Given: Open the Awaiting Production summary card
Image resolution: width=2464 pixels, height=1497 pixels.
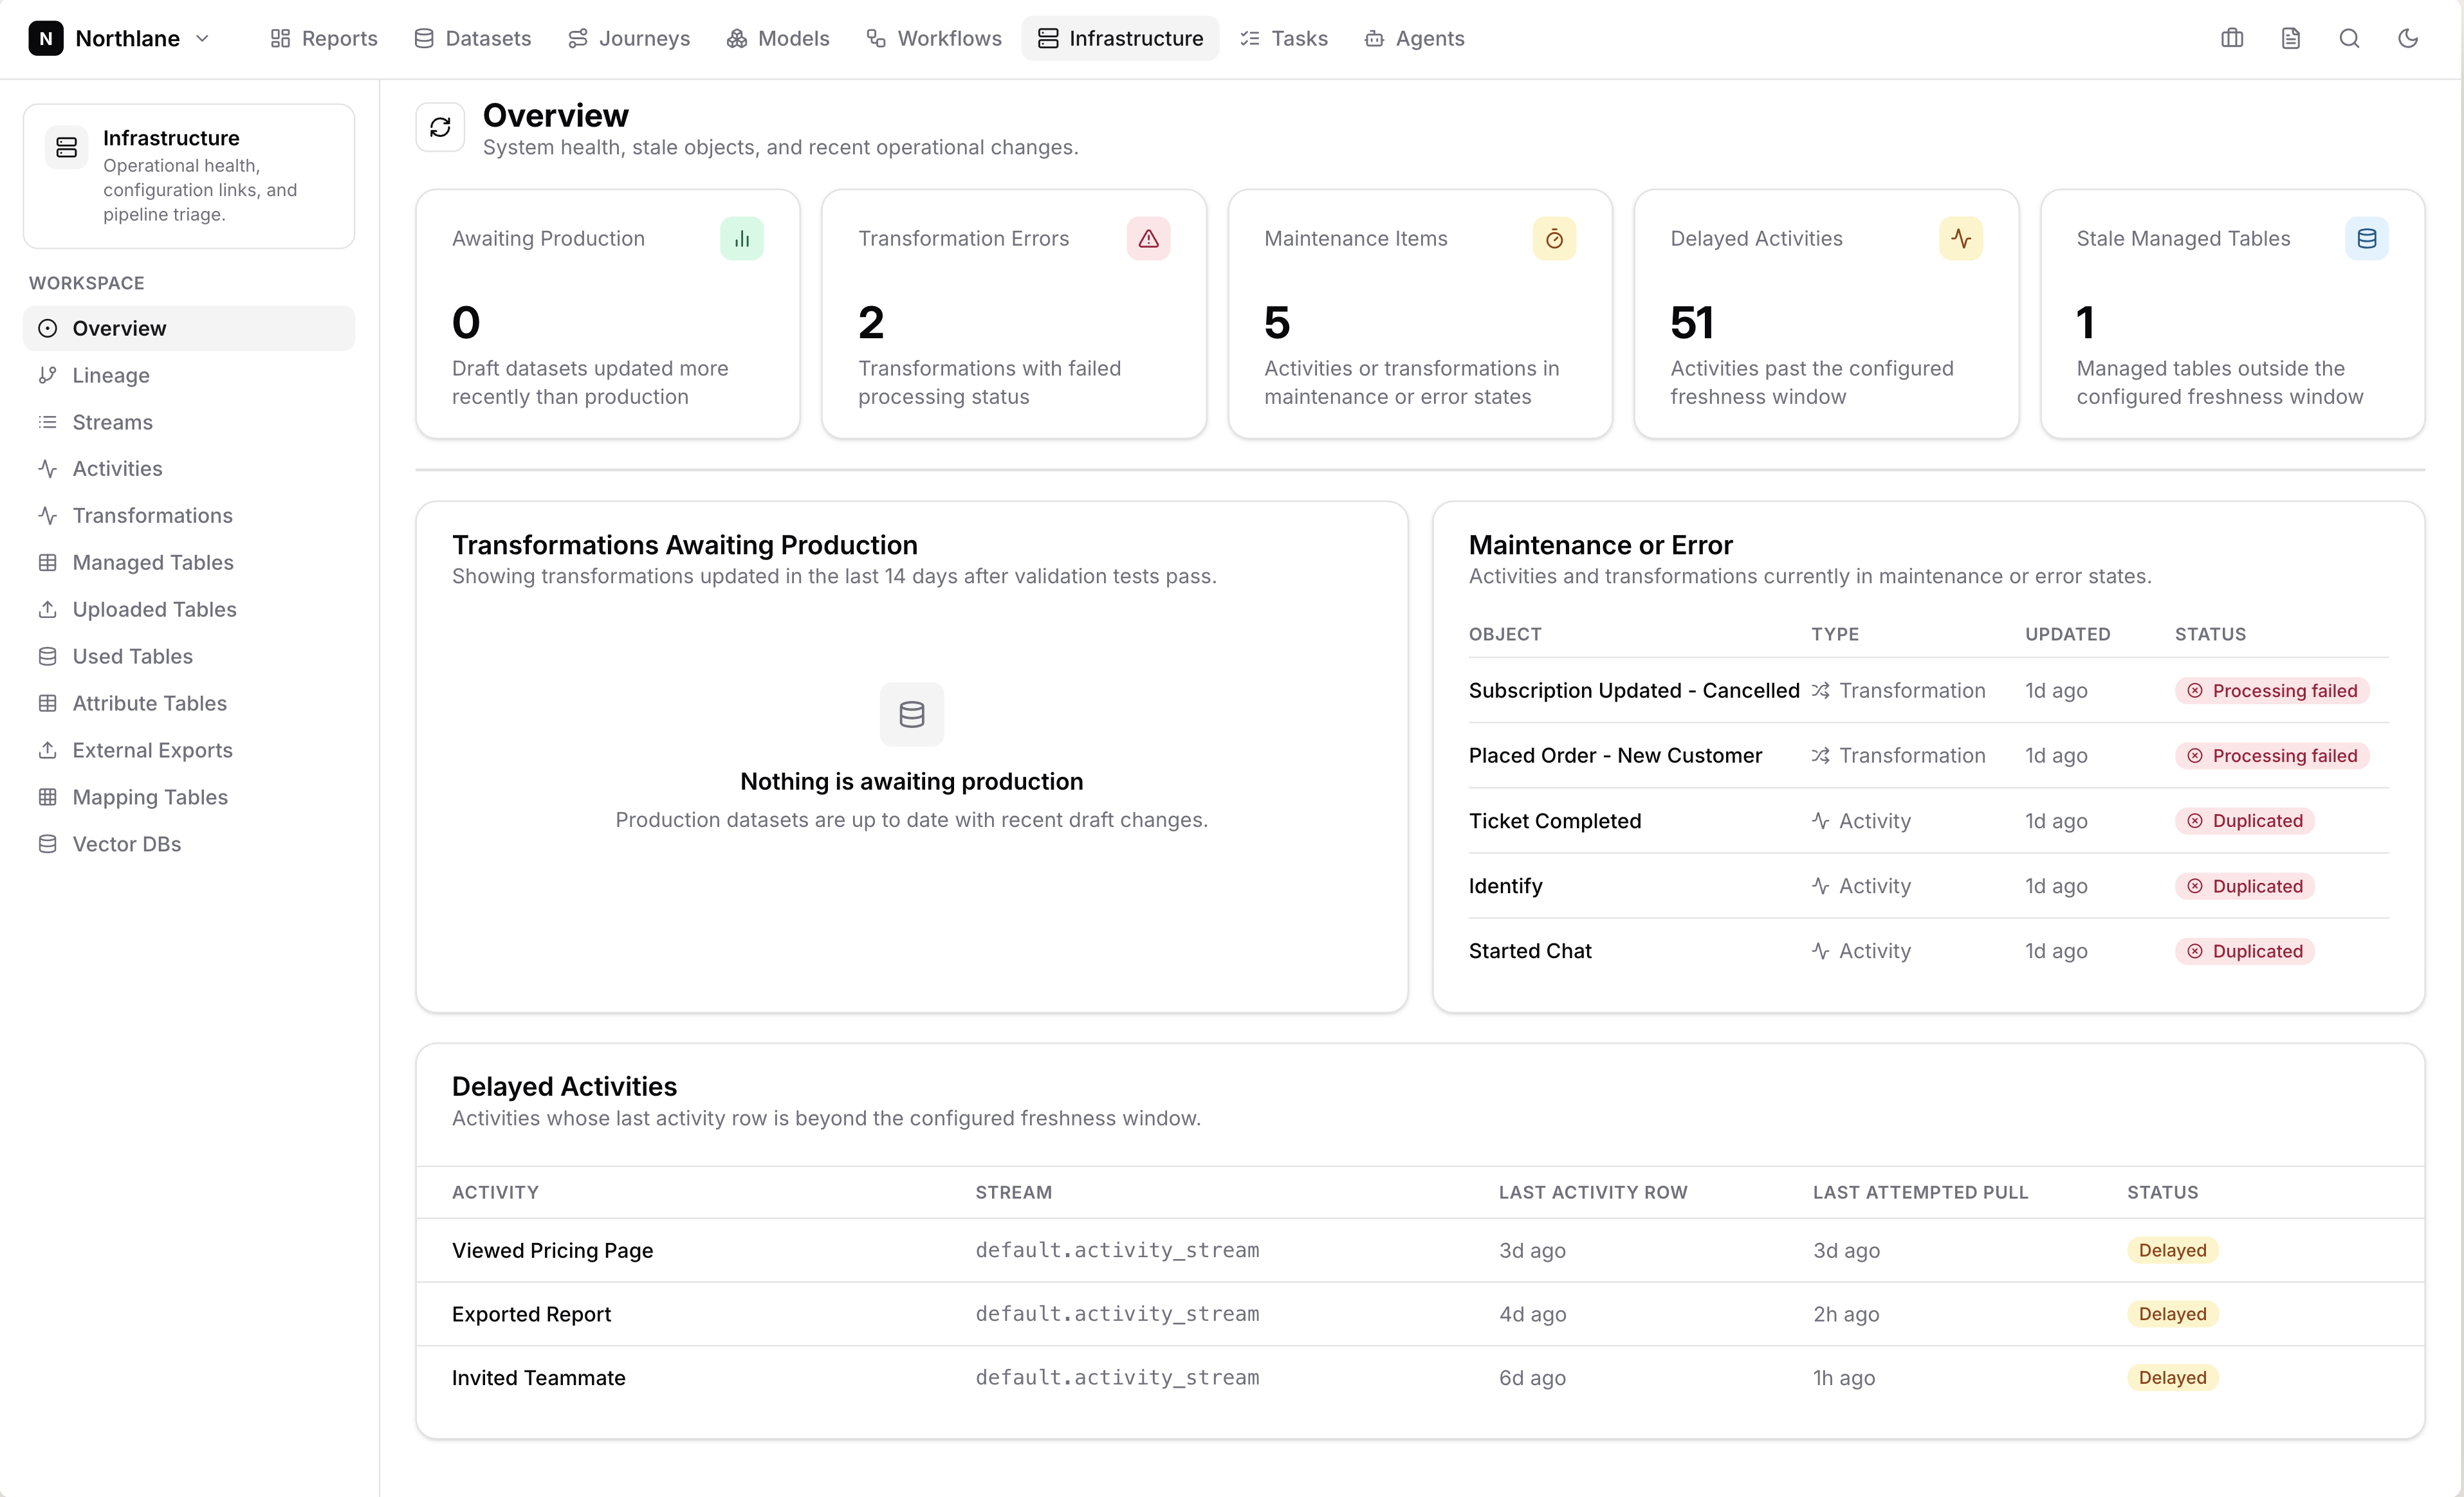Looking at the screenshot, I should [x=608, y=314].
